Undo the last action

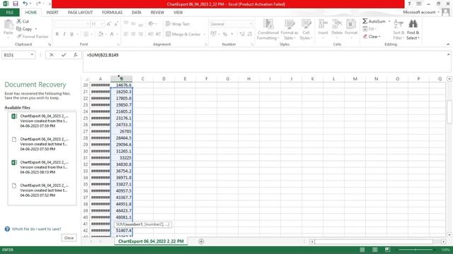(25, 4)
